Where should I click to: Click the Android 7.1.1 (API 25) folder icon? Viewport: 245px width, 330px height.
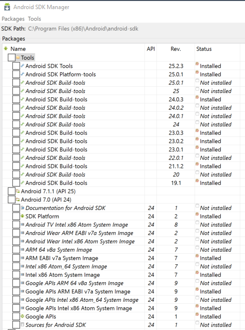(18, 191)
